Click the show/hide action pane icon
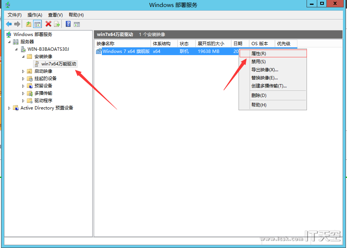Screen dimensions: 347x248 pos(76,24)
